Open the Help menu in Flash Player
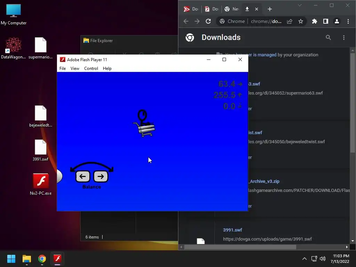Image resolution: width=356 pixels, height=267 pixels. tap(107, 68)
